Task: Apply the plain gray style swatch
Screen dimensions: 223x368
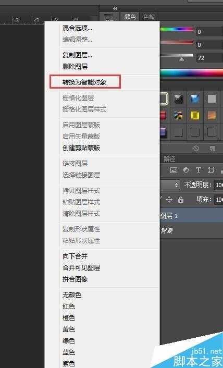Action: pos(212,99)
